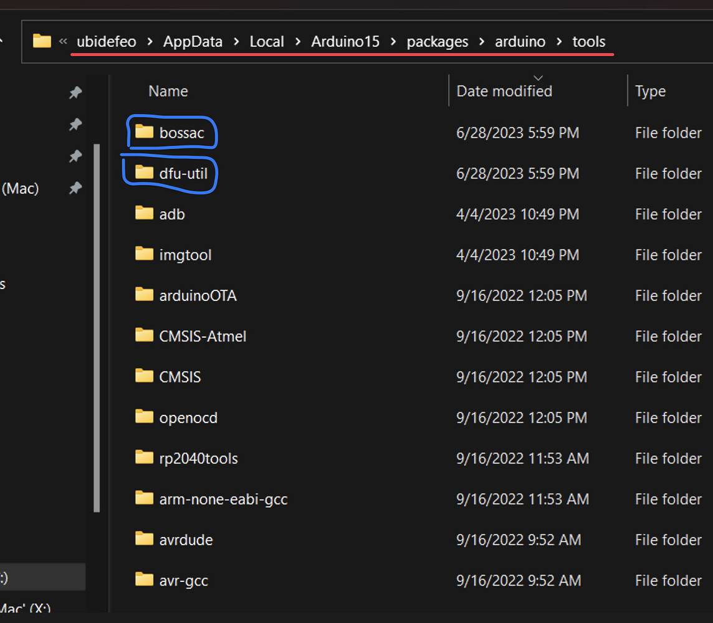
Task: Navigate to AppData via the breadcrumb
Action: click(193, 41)
